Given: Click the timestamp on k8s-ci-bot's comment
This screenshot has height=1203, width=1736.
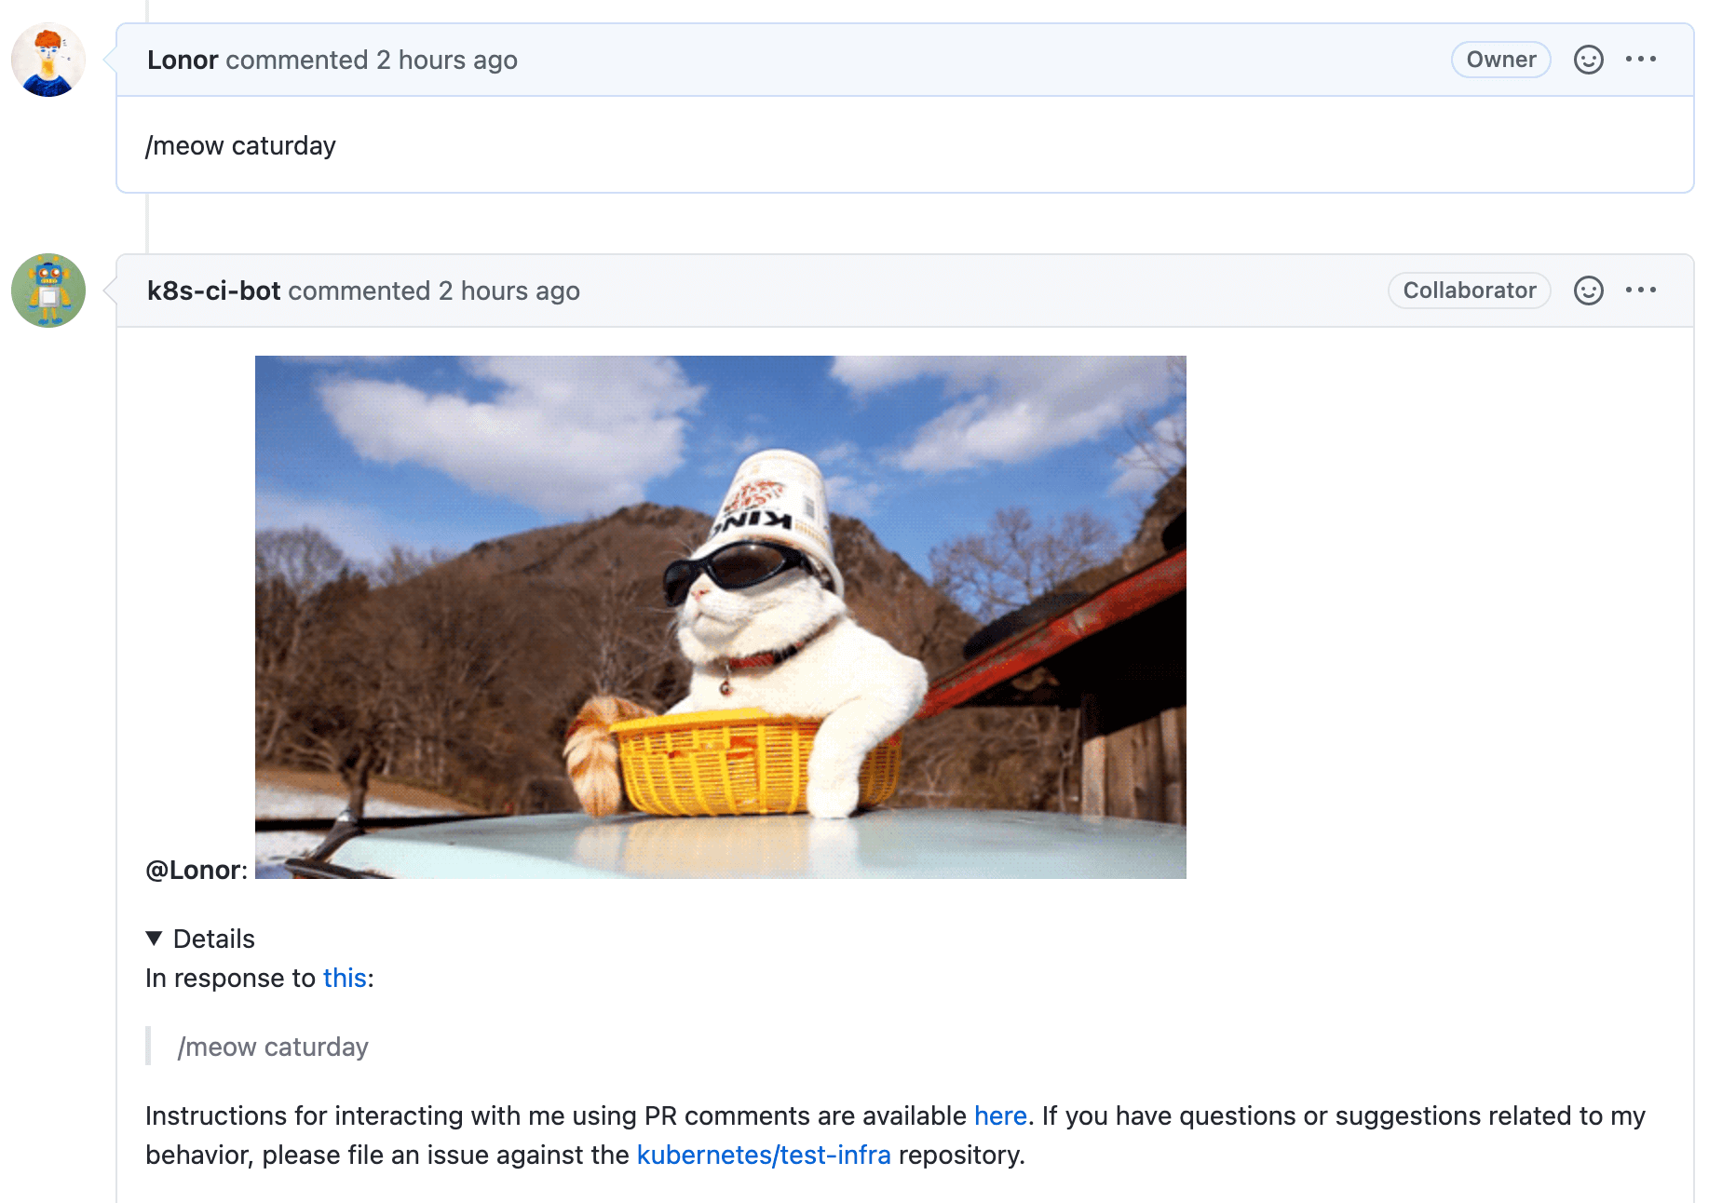Looking at the screenshot, I should point(509,291).
